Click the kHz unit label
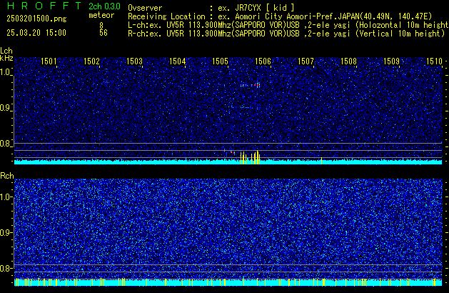This screenshot has height=293, width=449. point(6,58)
